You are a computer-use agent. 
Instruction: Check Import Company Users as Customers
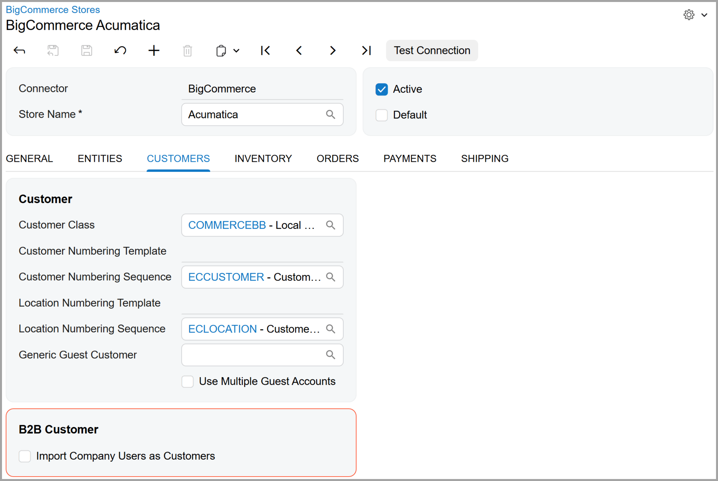[25, 456]
